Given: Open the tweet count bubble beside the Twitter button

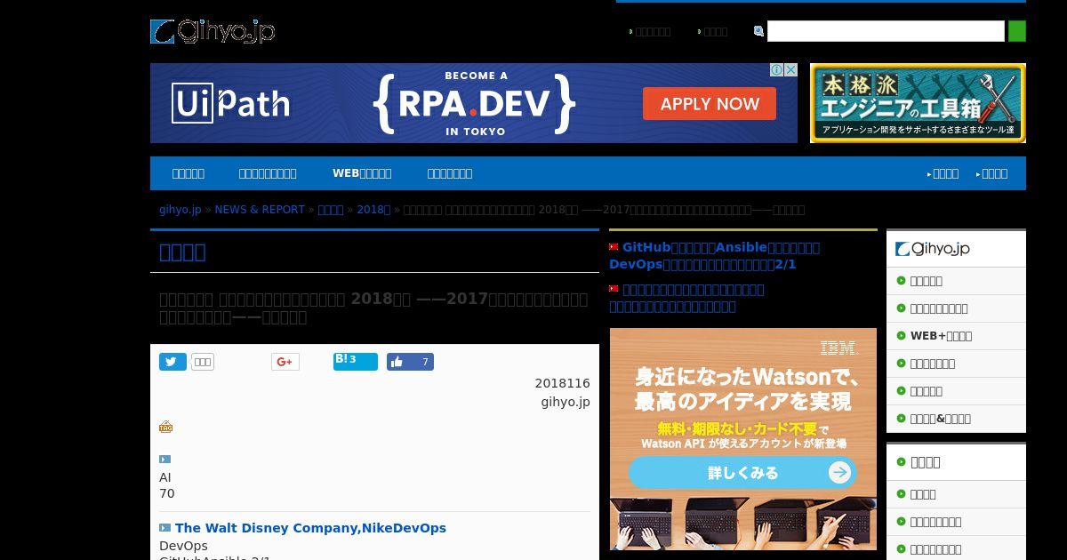Looking at the screenshot, I should pyautogui.click(x=203, y=362).
